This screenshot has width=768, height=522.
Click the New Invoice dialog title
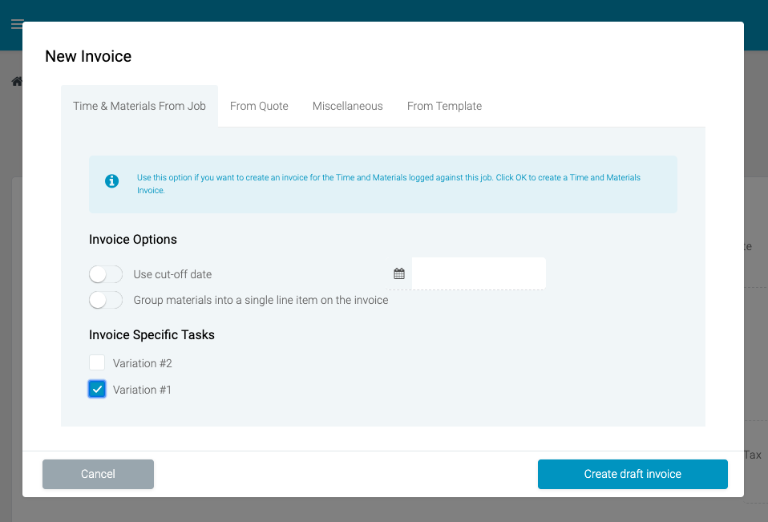(88, 56)
